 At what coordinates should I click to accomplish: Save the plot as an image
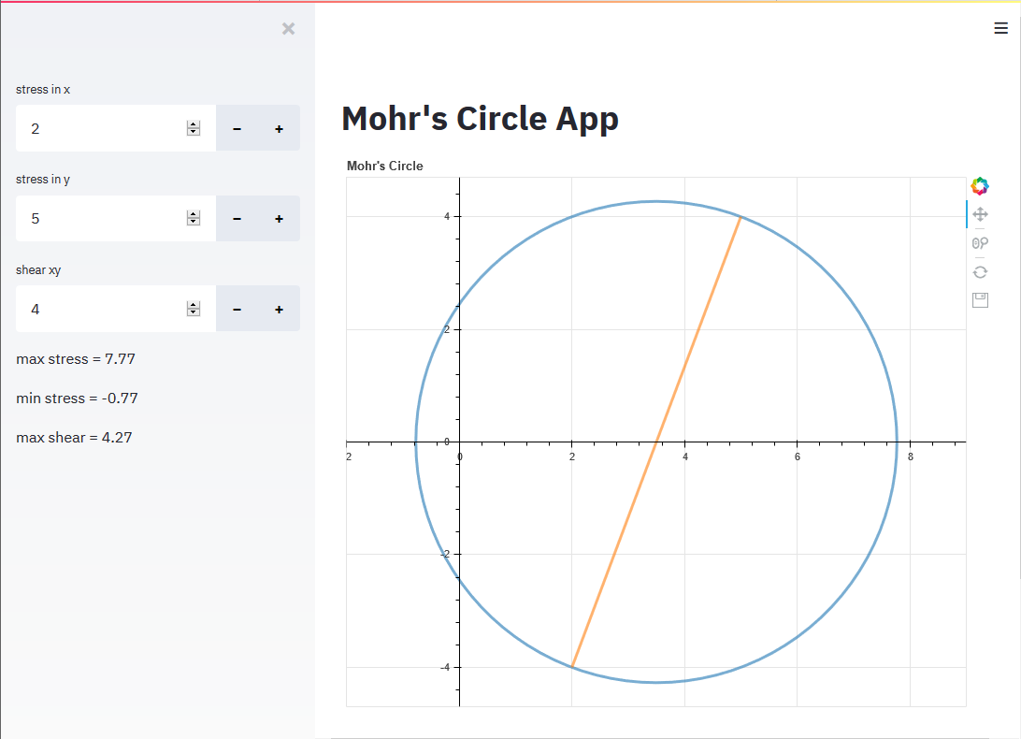980,299
